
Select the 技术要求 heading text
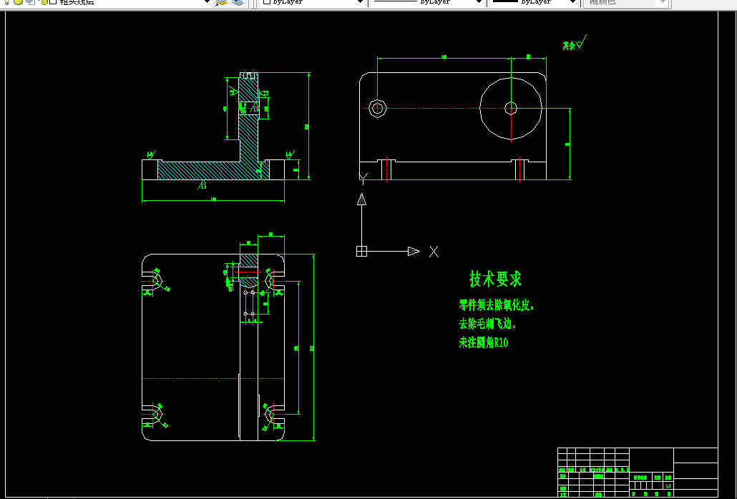pos(495,279)
